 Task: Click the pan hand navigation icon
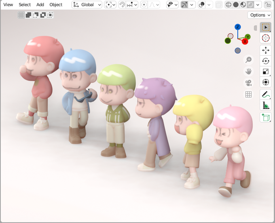pos(248,71)
